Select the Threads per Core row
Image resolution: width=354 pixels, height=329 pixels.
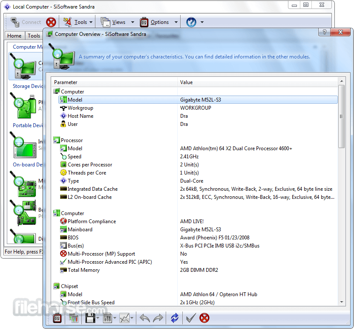[x=198, y=173]
